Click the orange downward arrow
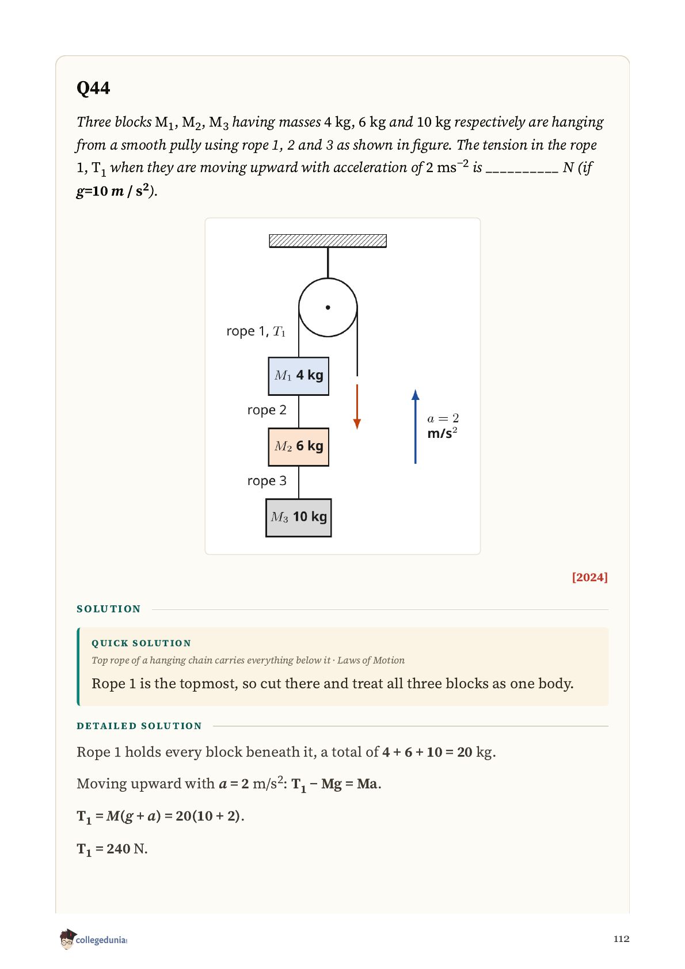 [x=357, y=407]
